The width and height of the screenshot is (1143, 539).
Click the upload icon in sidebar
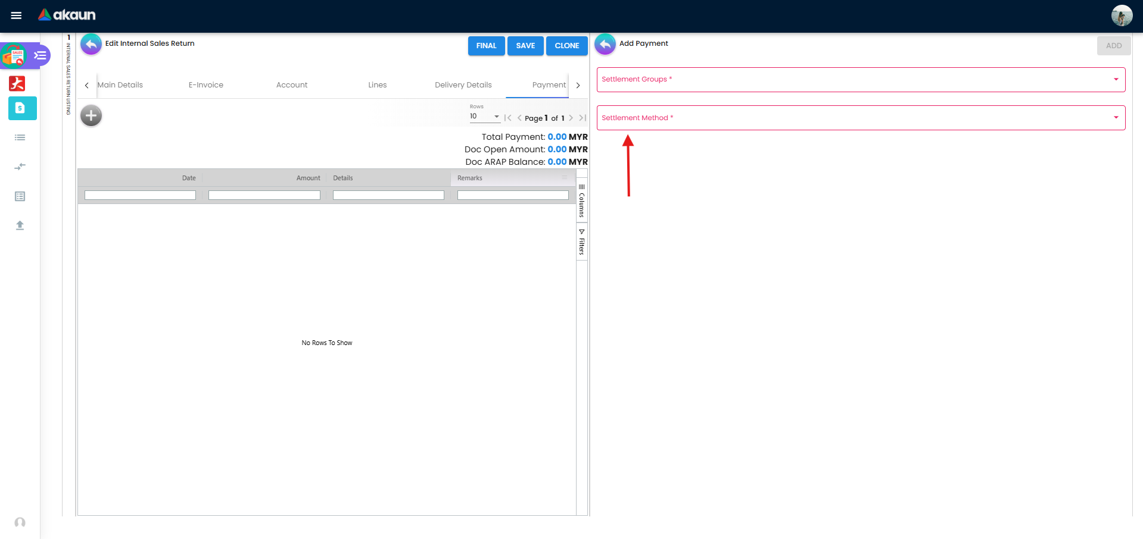point(20,225)
